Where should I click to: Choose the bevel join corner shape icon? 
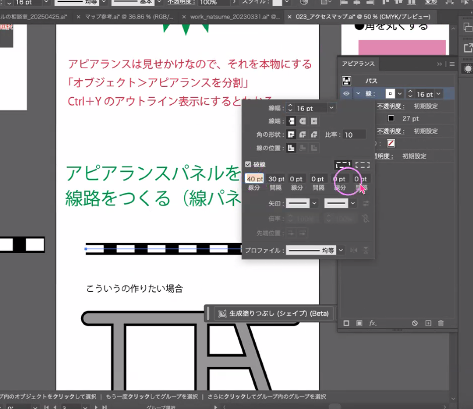313,135
